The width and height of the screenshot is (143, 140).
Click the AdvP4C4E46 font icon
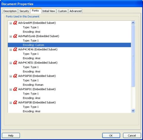pyautogui.click(x=15, y=49)
